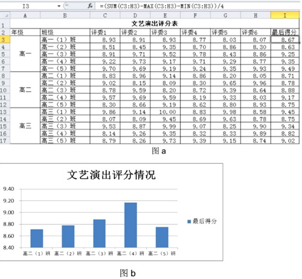This screenshot has height=279, width=302.
Task: Select column C header
Action: [105, 15]
